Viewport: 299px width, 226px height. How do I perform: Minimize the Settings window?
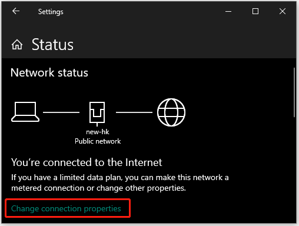click(x=228, y=11)
